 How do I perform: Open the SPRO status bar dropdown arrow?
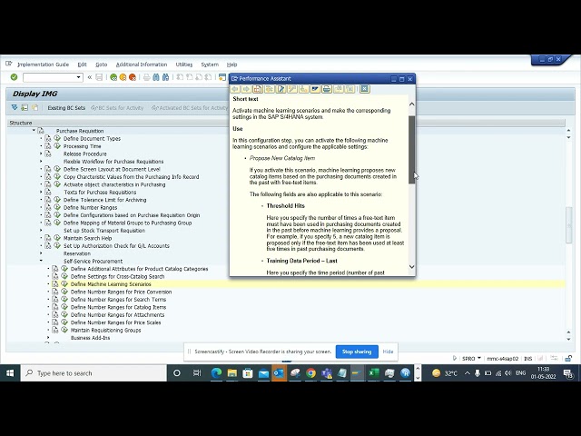[479, 358]
